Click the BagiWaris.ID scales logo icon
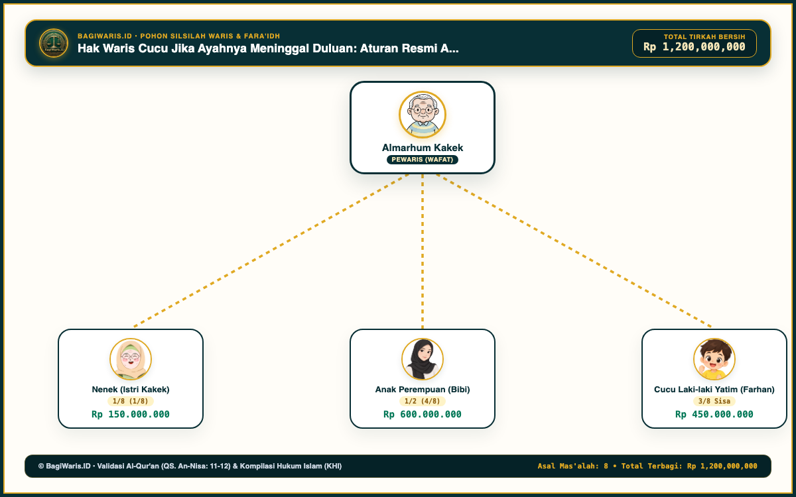 pos(54,43)
